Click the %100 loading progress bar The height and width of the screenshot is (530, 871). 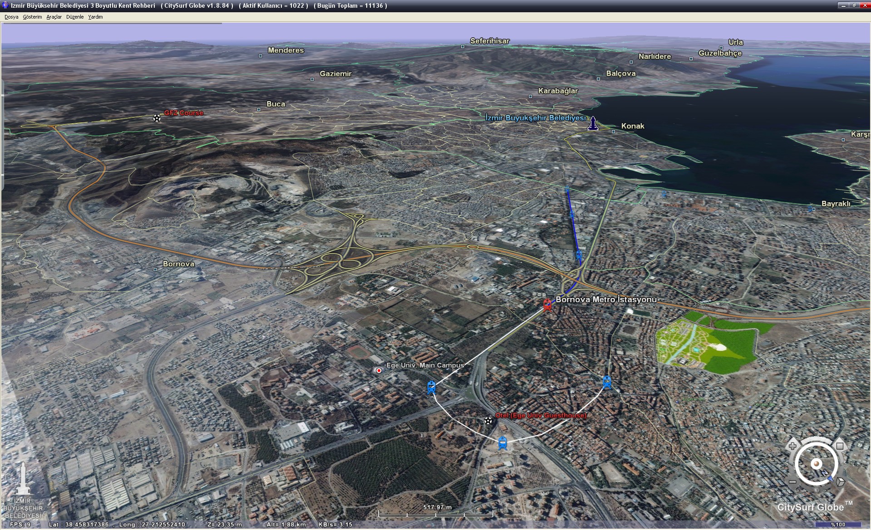pyautogui.click(x=838, y=525)
